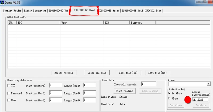Click the TID column header
Image resolution: width=213 pixels, height=112 pixels.
[x=117, y=23]
